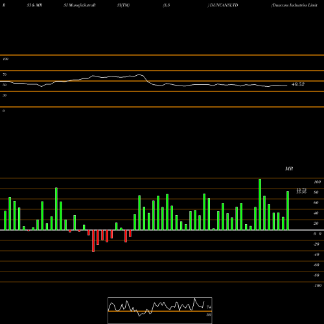Image resolution: width=324 pixels, height=324 pixels.
Task: Click the 30 level label on RSI axis
Action: [5, 95]
